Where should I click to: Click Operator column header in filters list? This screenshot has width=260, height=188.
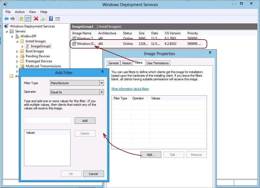pos(138,98)
